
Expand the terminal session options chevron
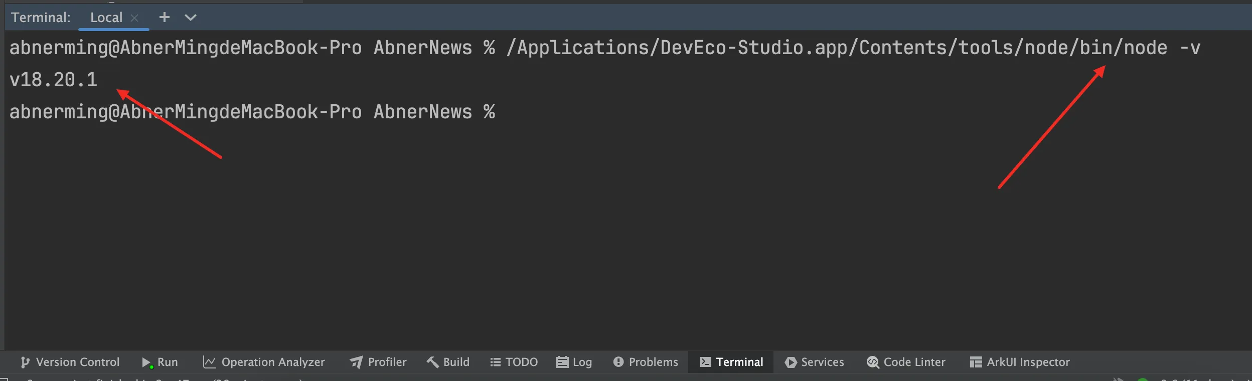[191, 18]
